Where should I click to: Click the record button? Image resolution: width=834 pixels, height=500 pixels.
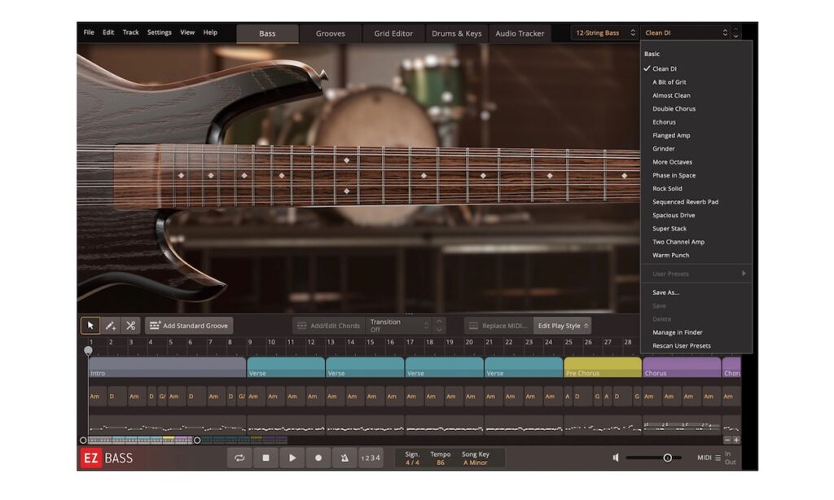(318, 458)
